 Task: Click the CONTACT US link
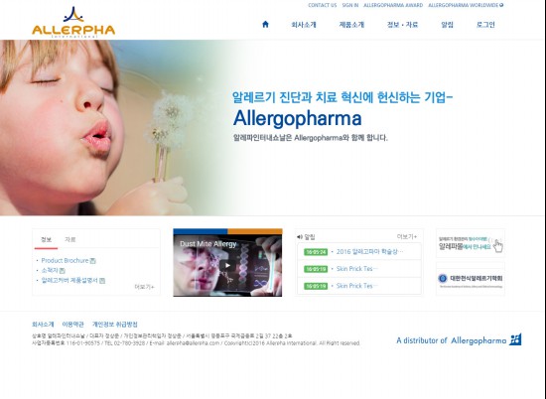click(322, 5)
